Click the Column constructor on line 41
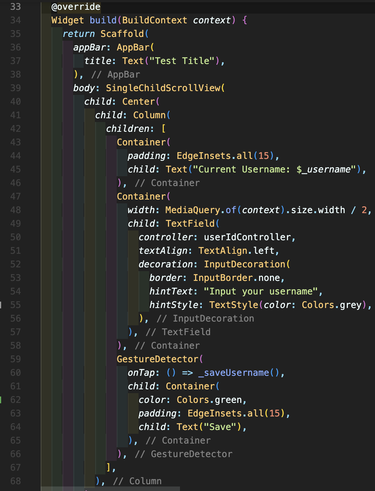Screen dimensions: 375x491 pos(149,115)
